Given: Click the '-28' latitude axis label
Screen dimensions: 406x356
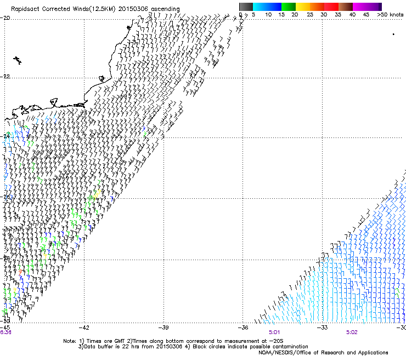Looking at the screenshot, I should 5,259.
